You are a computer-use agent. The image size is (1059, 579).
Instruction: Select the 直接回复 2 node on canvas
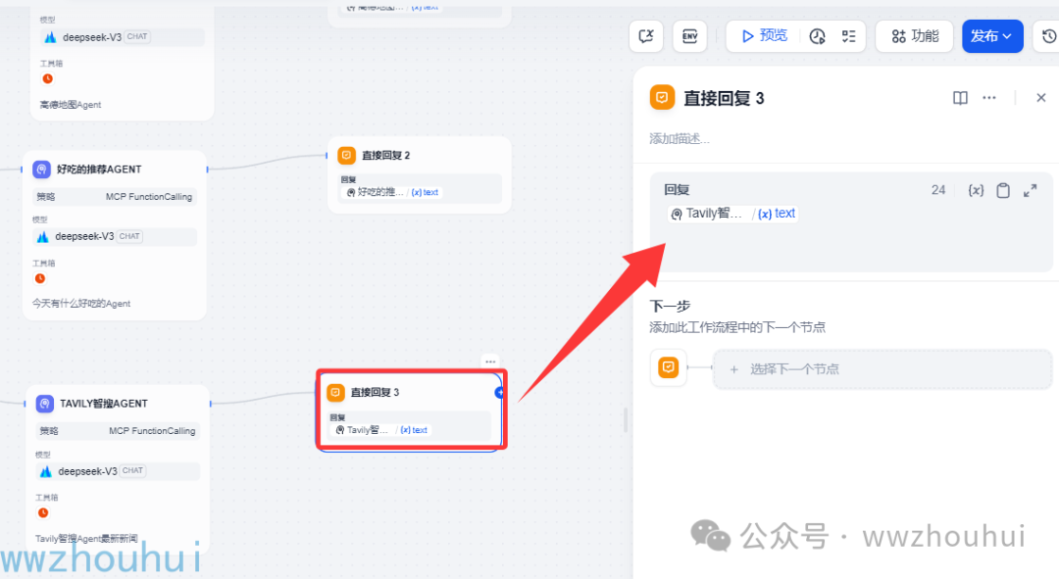click(419, 174)
